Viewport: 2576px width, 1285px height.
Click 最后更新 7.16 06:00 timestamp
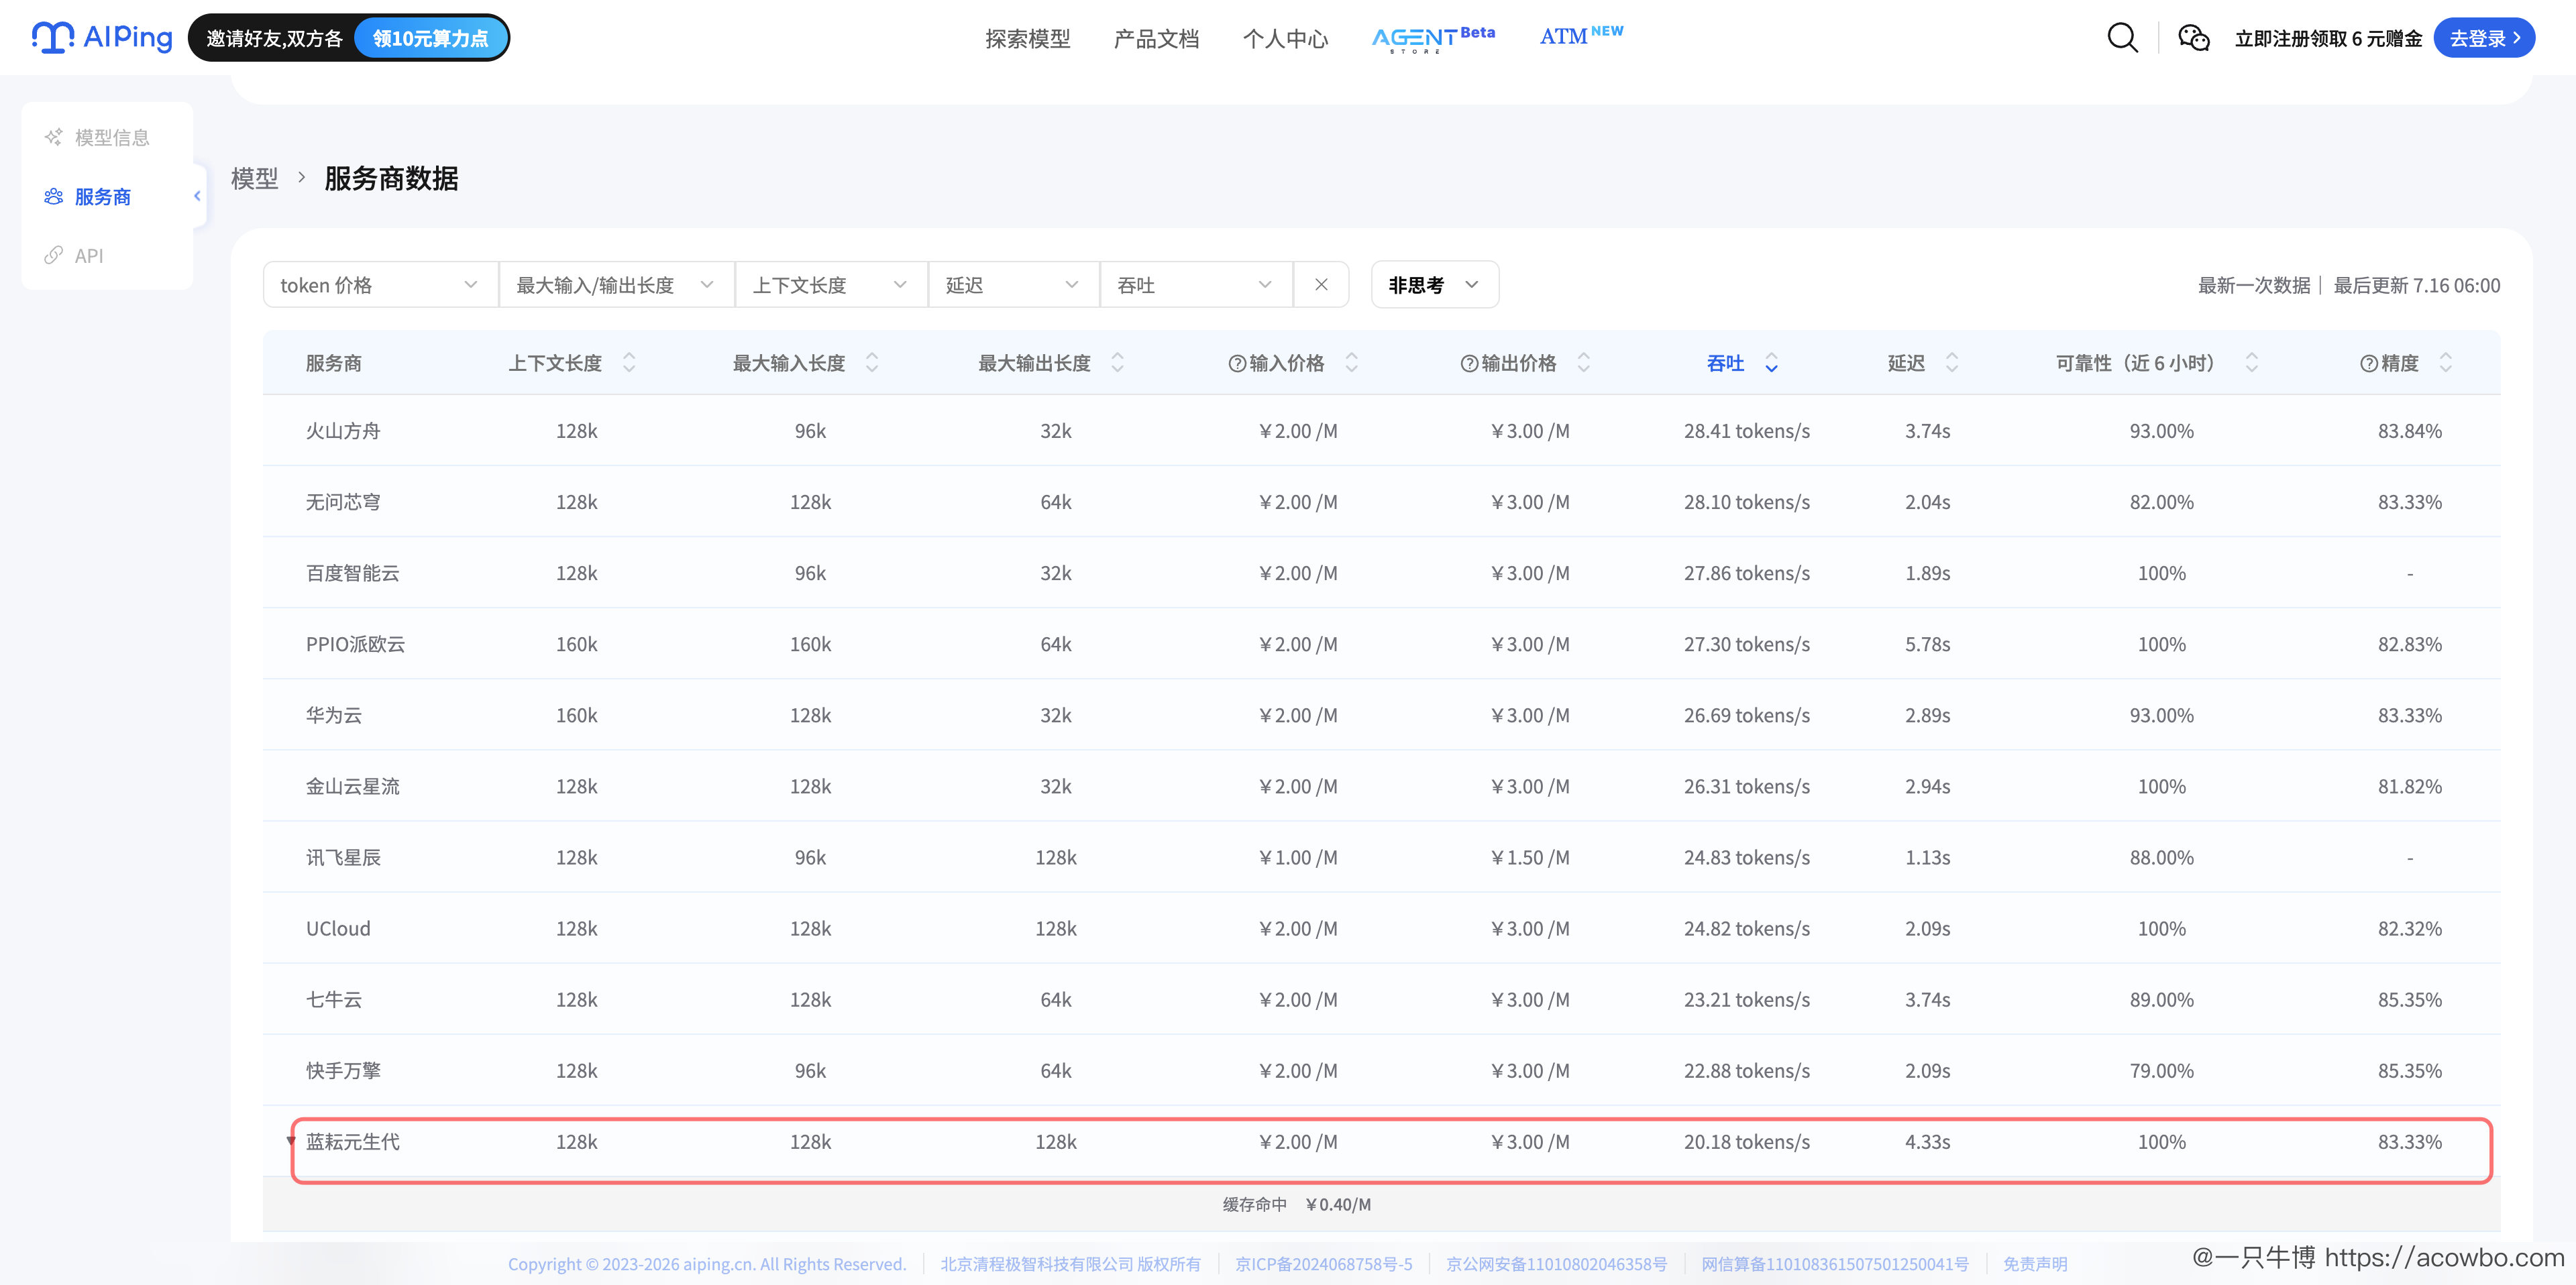2416,285
